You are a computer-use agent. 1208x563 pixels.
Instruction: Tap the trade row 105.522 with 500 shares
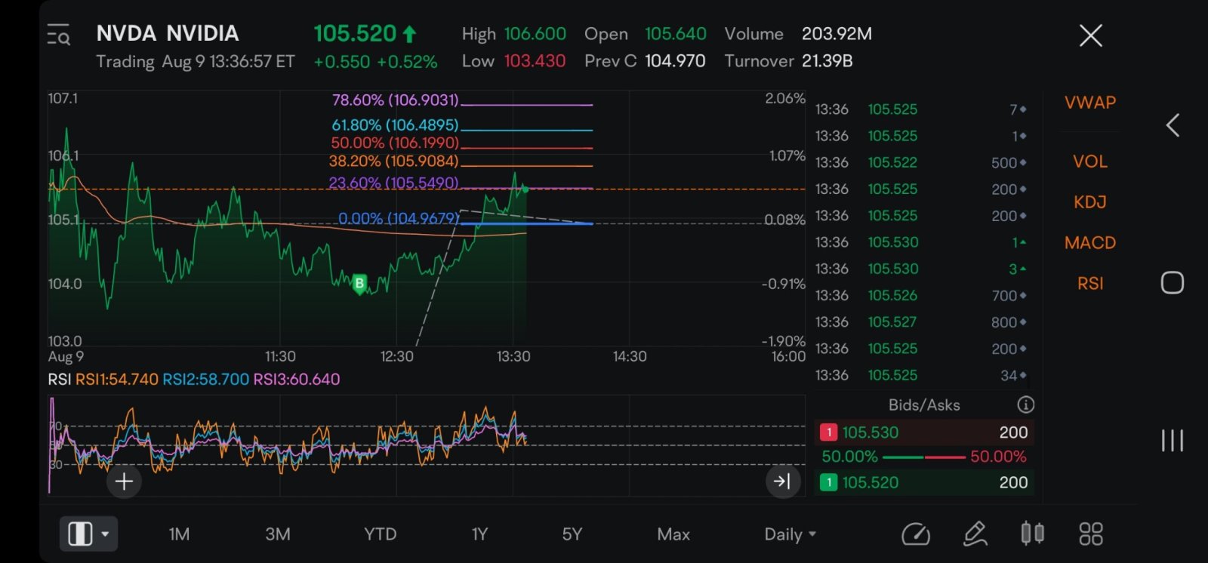[x=921, y=163]
